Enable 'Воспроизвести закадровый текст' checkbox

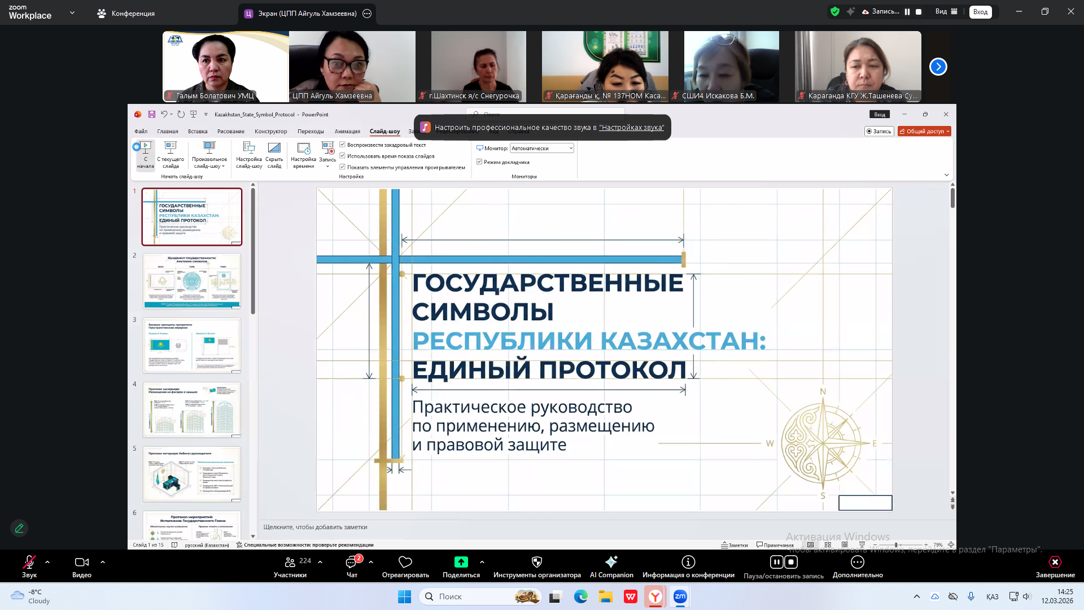343,145
